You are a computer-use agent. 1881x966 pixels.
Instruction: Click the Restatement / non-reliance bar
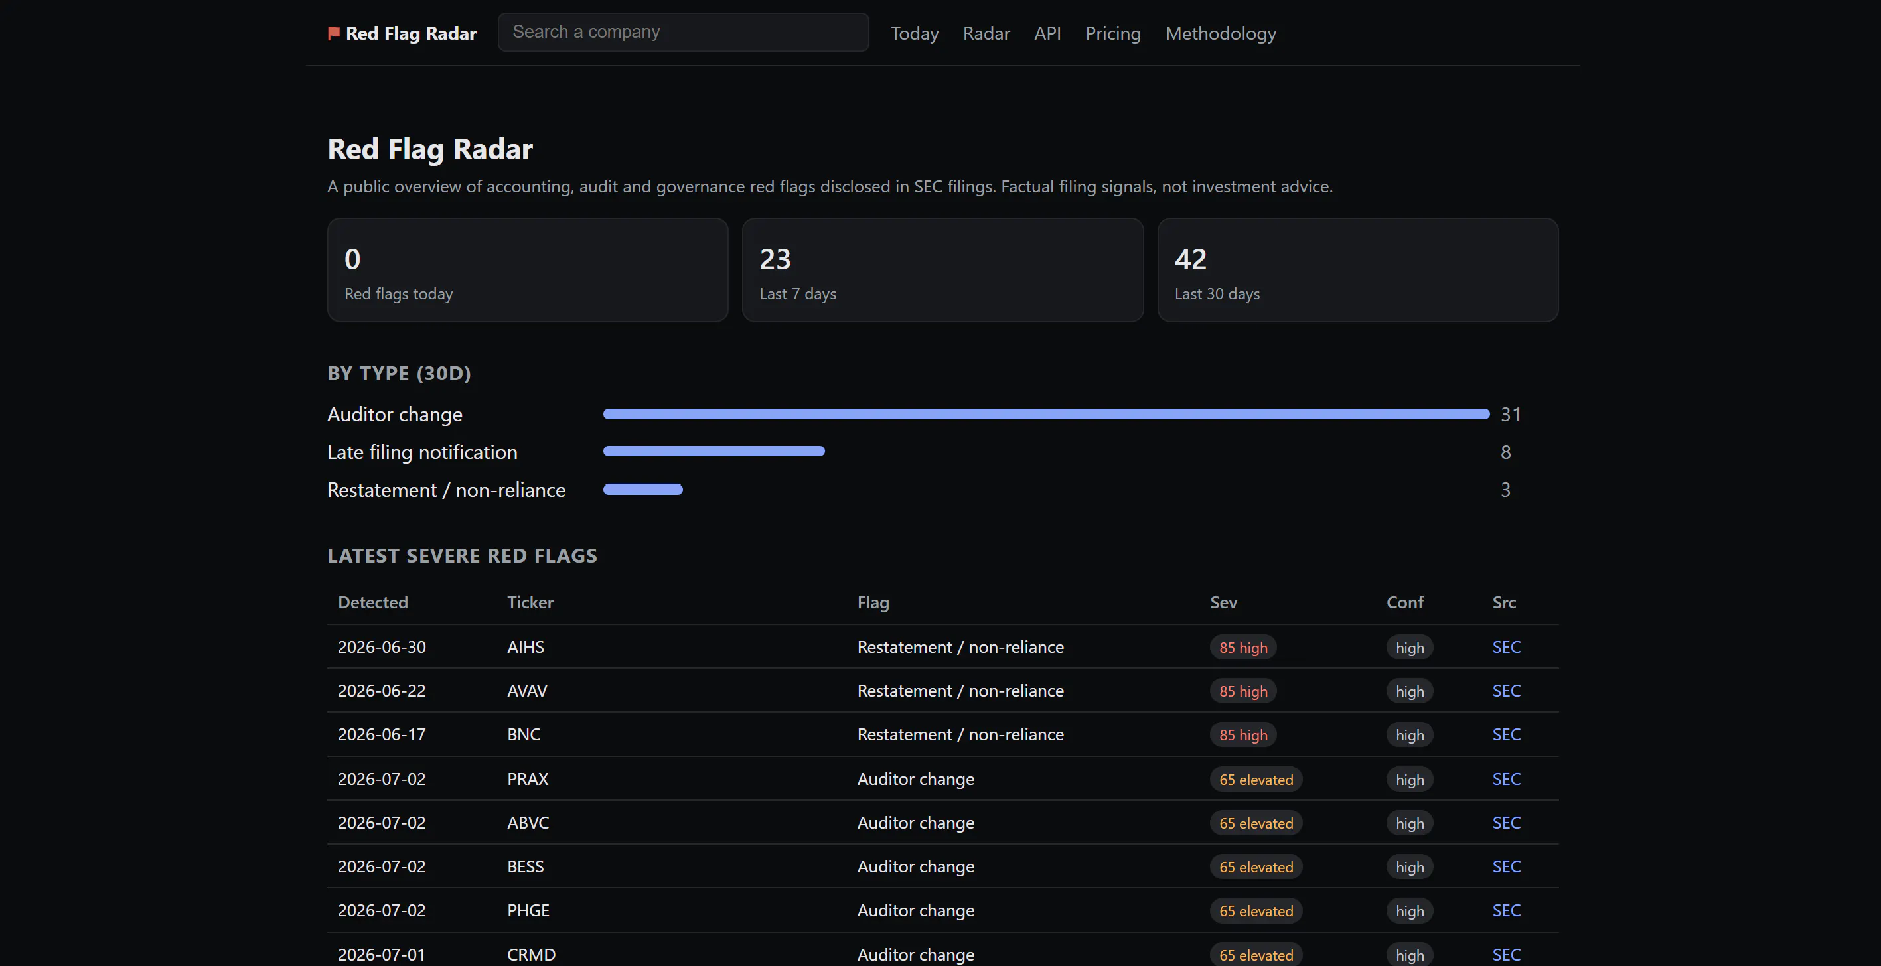(642, 490)
